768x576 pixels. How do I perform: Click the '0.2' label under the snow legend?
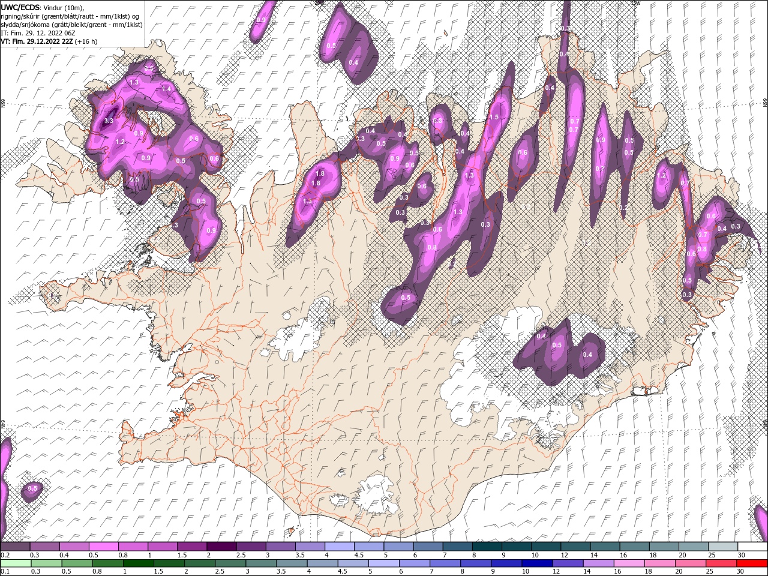pyautogui.click(x=5, y=555)
